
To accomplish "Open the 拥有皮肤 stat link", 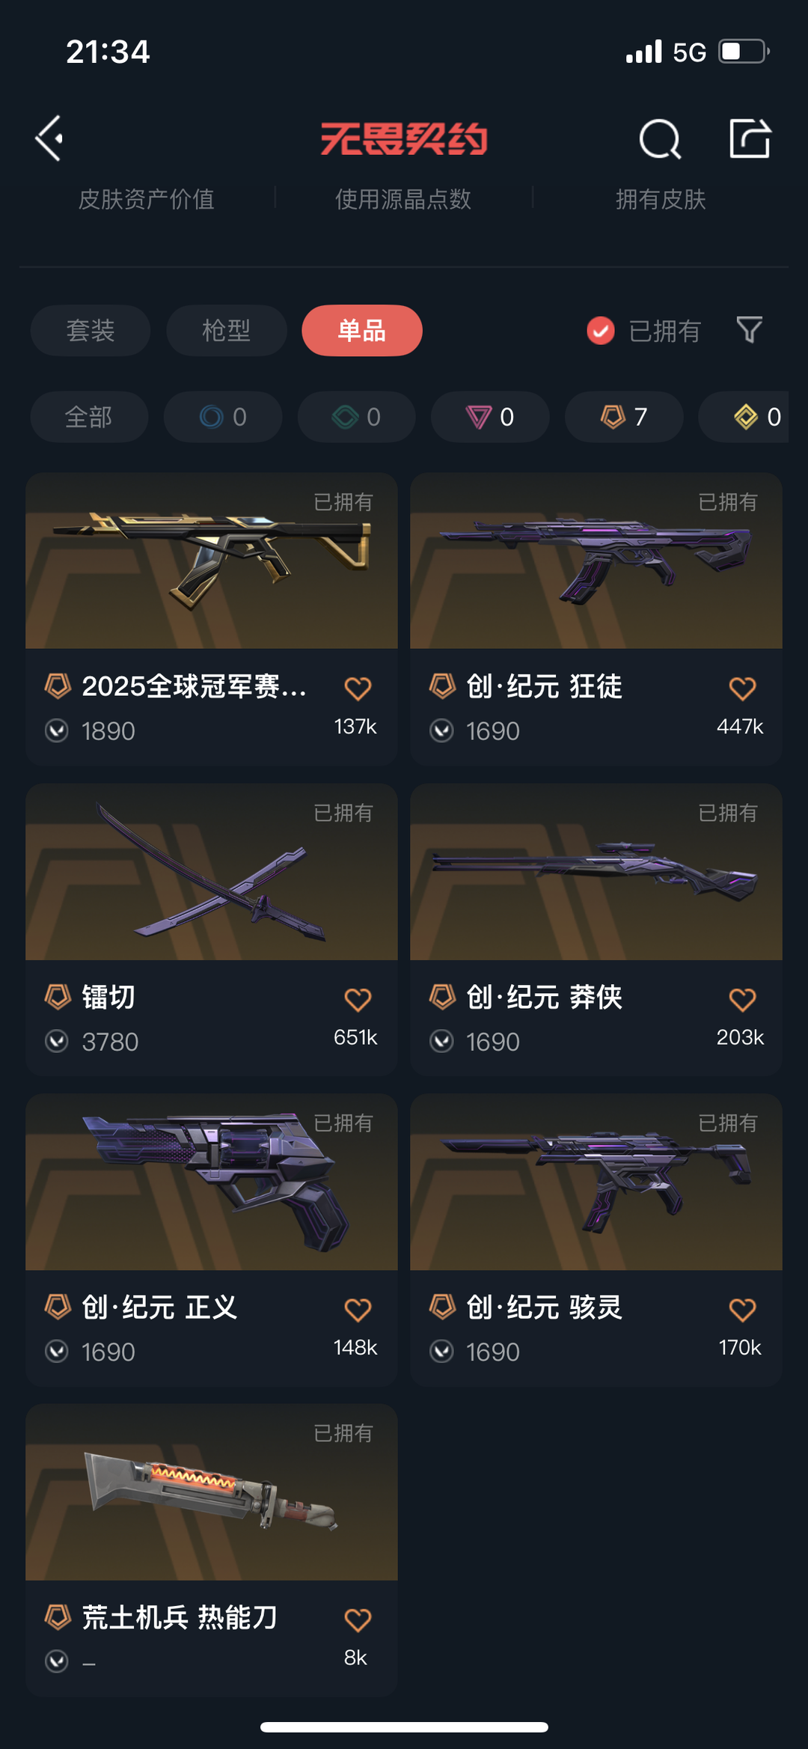I will 661,199.
